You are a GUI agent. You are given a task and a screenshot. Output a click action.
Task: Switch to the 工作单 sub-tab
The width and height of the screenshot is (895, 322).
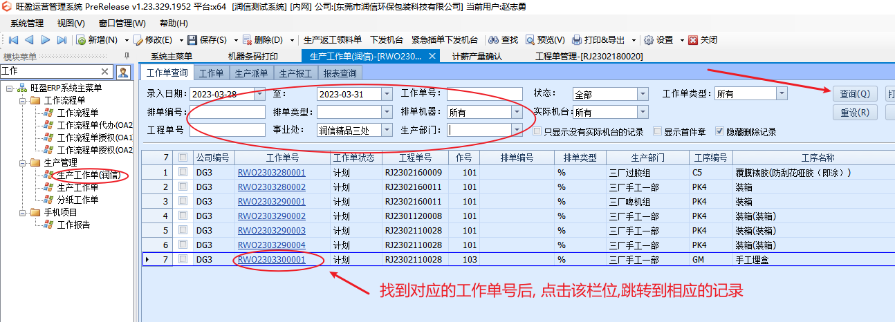pyautogui.click(x=211, y=73)
